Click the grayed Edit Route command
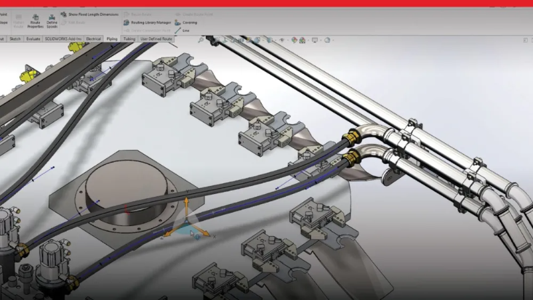This screenshot has height=300, width=533. (x=73, y=23)
